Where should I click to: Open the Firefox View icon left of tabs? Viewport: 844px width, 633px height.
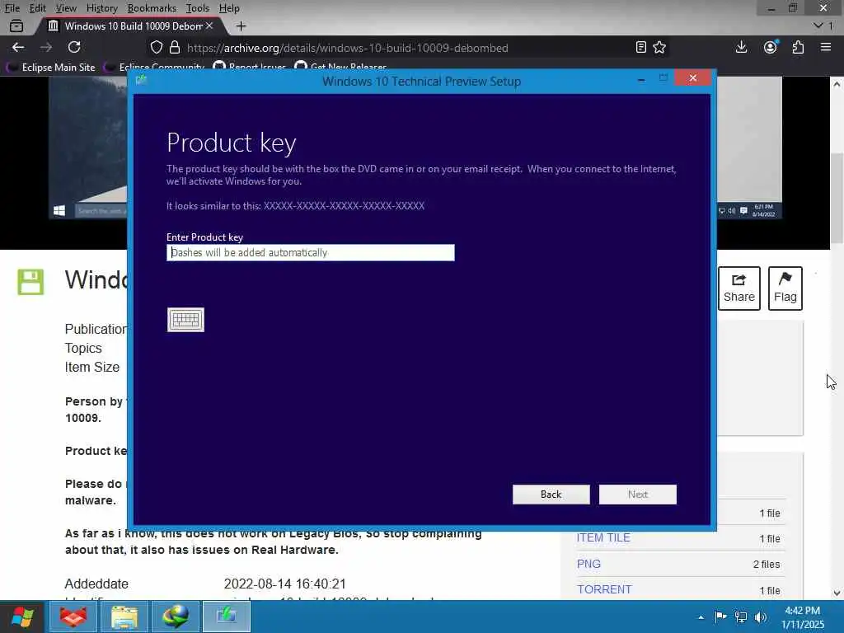pos(16,26)
